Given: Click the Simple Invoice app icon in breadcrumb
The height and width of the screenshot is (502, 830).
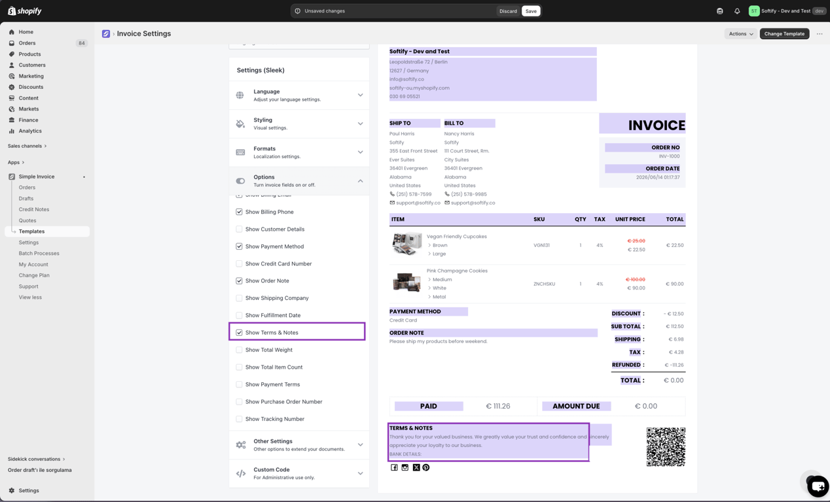Looking at the screenshot, I should (106, 34).
